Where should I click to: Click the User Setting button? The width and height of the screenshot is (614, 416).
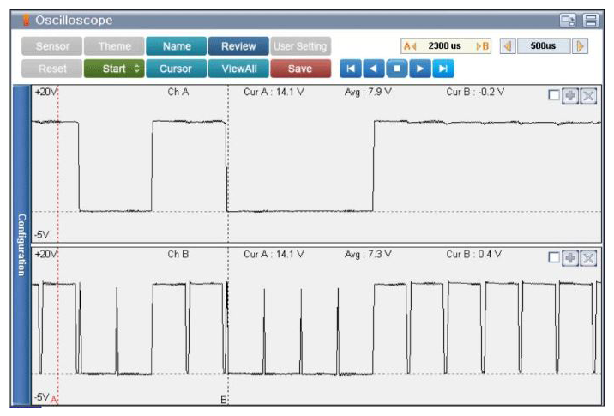coord(300,46)
